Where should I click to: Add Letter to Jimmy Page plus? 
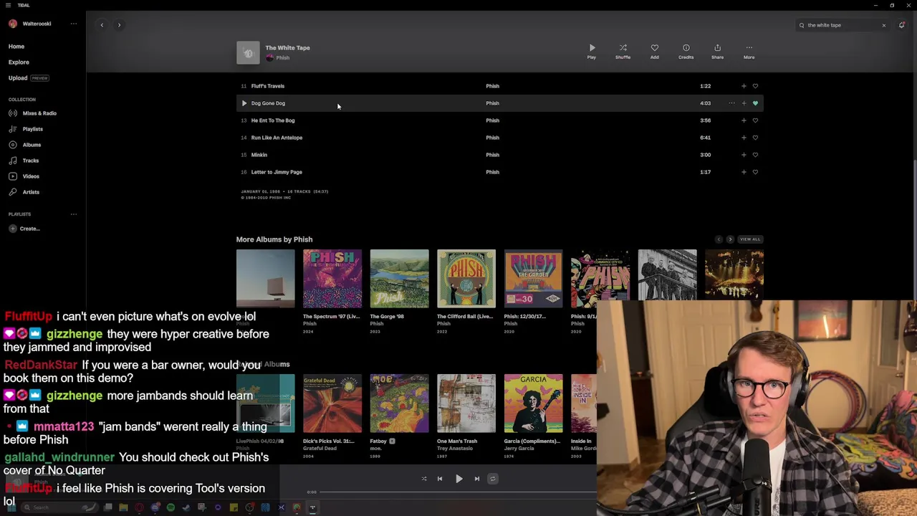[744, 172]
